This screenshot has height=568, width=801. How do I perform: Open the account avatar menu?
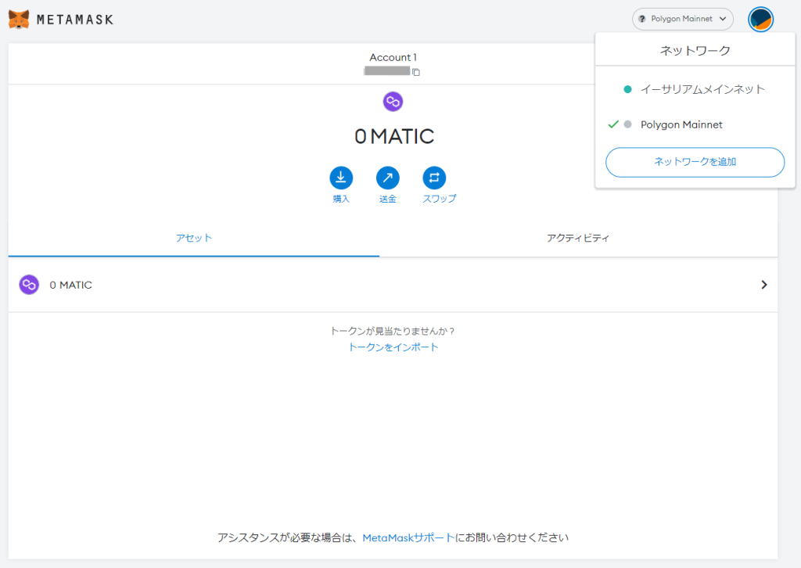760,20
